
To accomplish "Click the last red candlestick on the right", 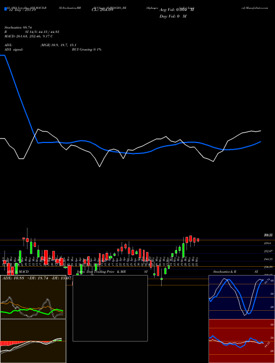I will tap(198, 240).
